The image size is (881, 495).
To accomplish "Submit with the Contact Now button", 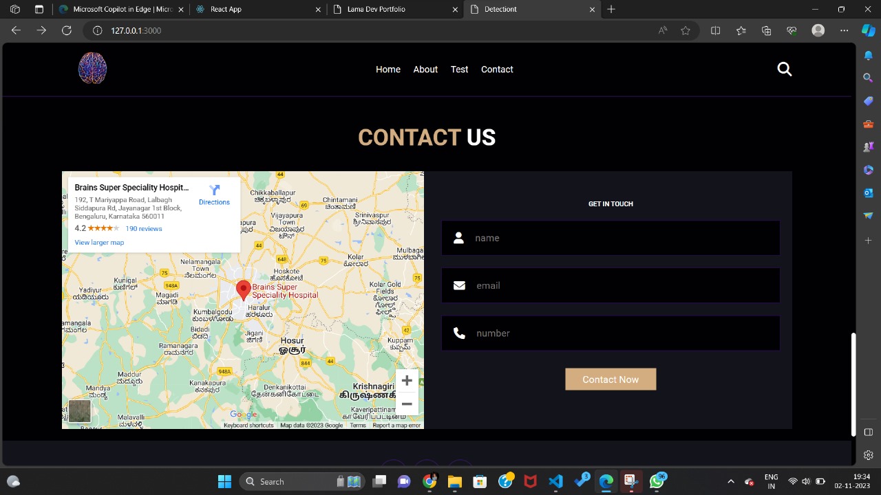I will (611, 379).
